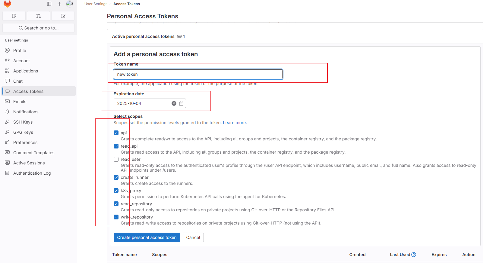Screen dimensions: 496x263
Task: Clear the expiration date with the X icon
Action: point(174,103)
